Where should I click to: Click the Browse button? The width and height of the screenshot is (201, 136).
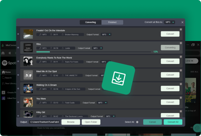(x=71, y=122)
